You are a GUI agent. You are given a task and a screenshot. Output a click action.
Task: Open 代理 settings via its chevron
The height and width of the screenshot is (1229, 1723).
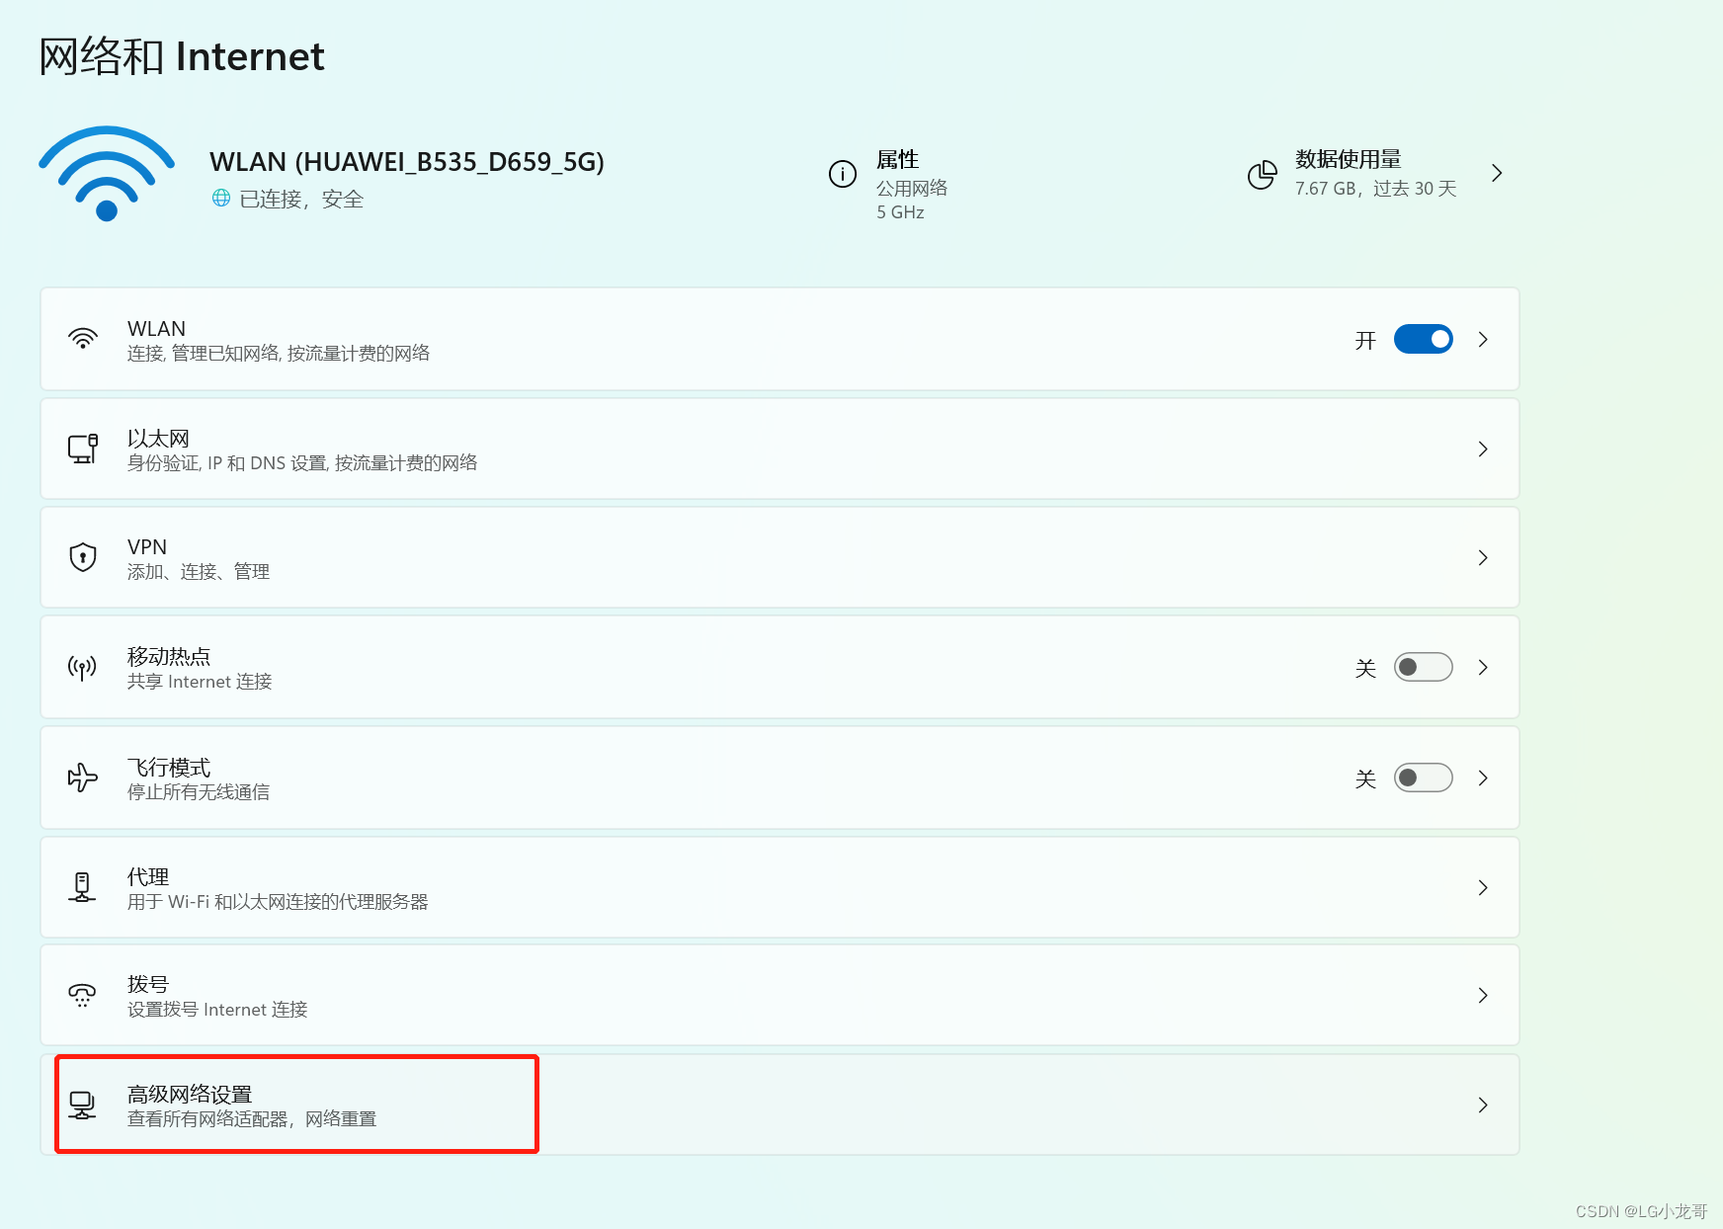(1483, 887)
